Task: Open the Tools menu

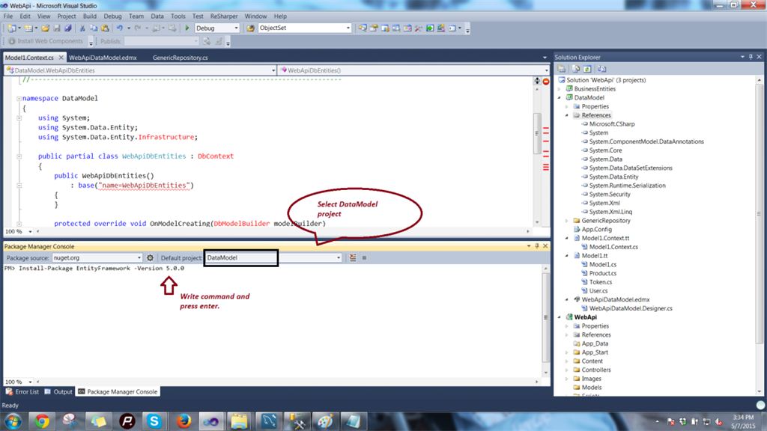Action: pyautogui.click(x=178, y=16)
